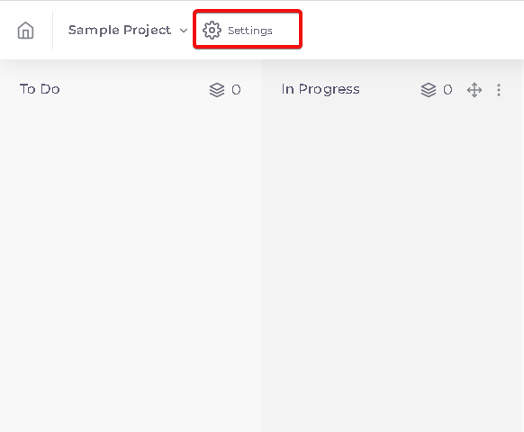Click the To Do stack layers icon
Image resolution: width=524 pixels, height=432 pixels.
[x=217, y=90]
